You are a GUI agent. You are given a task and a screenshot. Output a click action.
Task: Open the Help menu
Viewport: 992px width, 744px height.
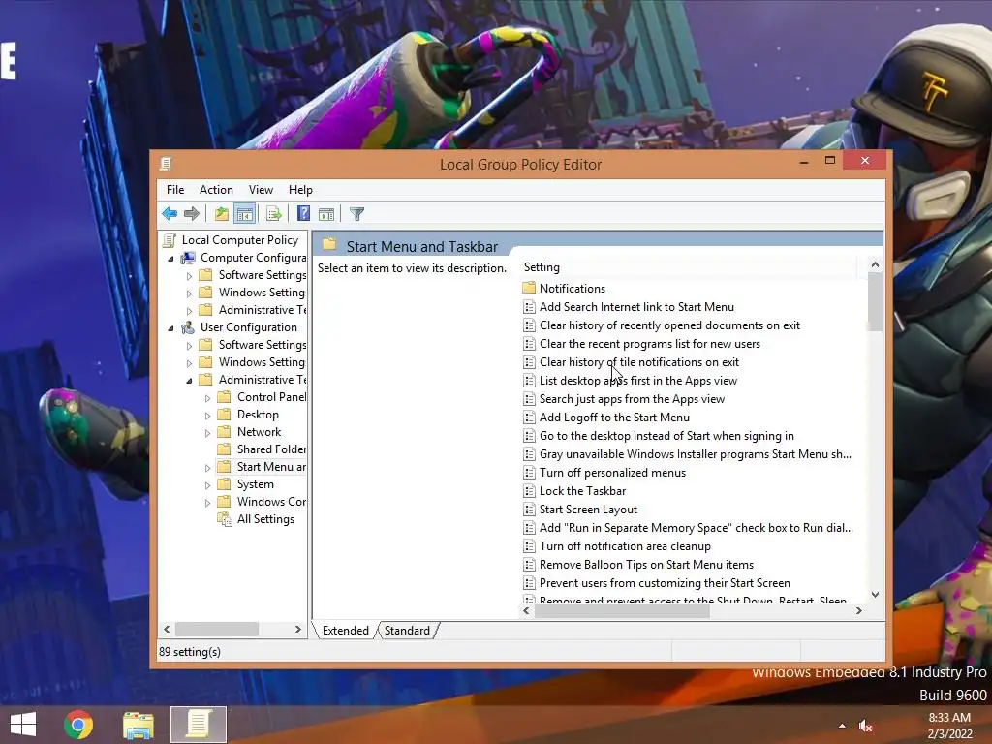click(x=300, y=190)
